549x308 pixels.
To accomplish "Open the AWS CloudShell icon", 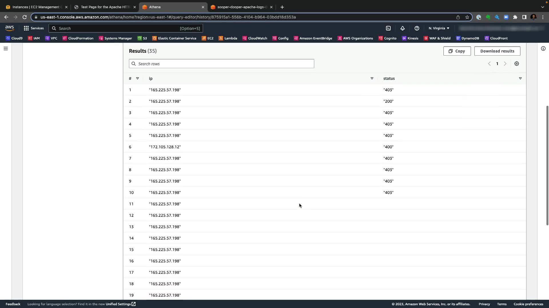I will pos(388,28).
